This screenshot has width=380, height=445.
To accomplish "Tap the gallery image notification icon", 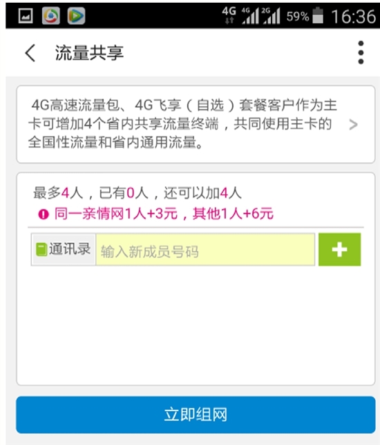I will tap(26, 16).
